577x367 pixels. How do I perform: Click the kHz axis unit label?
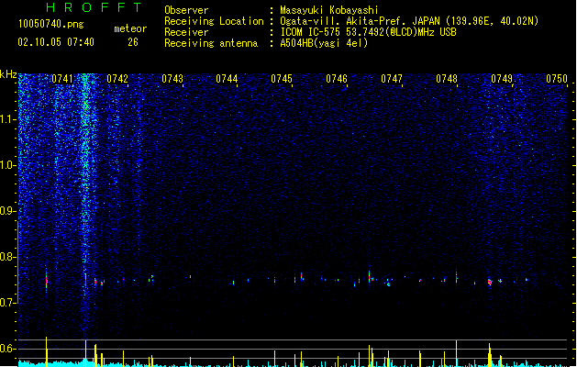pyautogui.click(x=8, y=74)
